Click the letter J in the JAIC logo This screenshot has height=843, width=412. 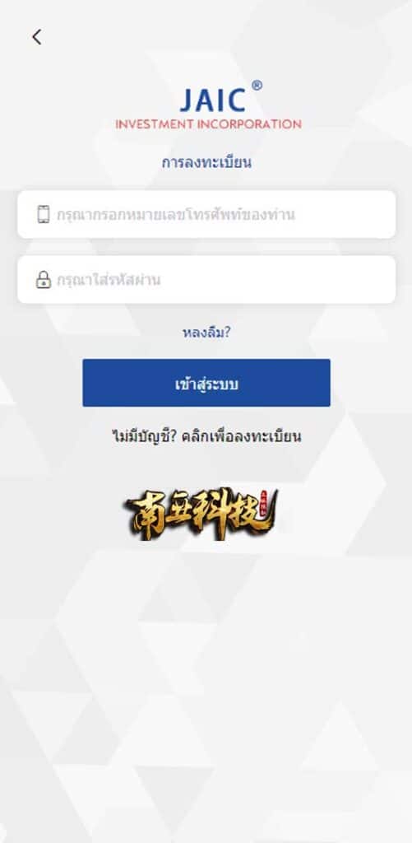188,100
